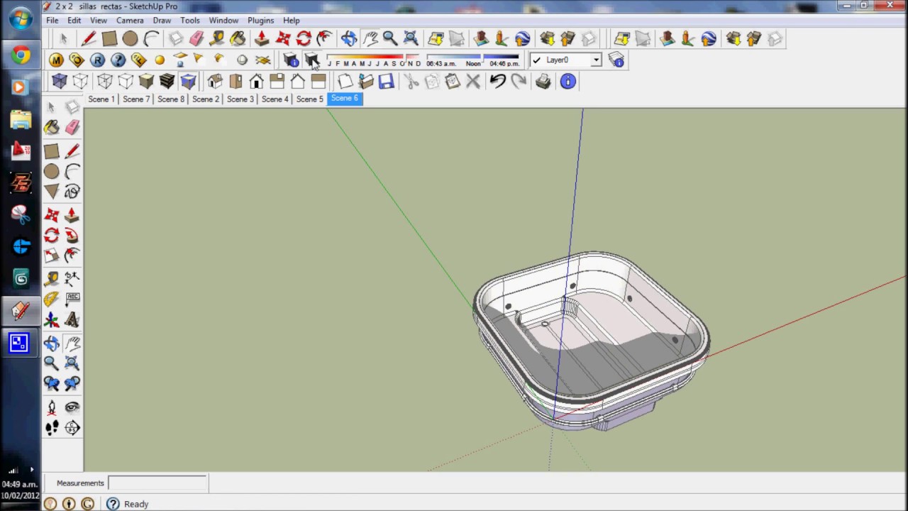Select the Move tool

pyautogui.click(x=52, y=215)
